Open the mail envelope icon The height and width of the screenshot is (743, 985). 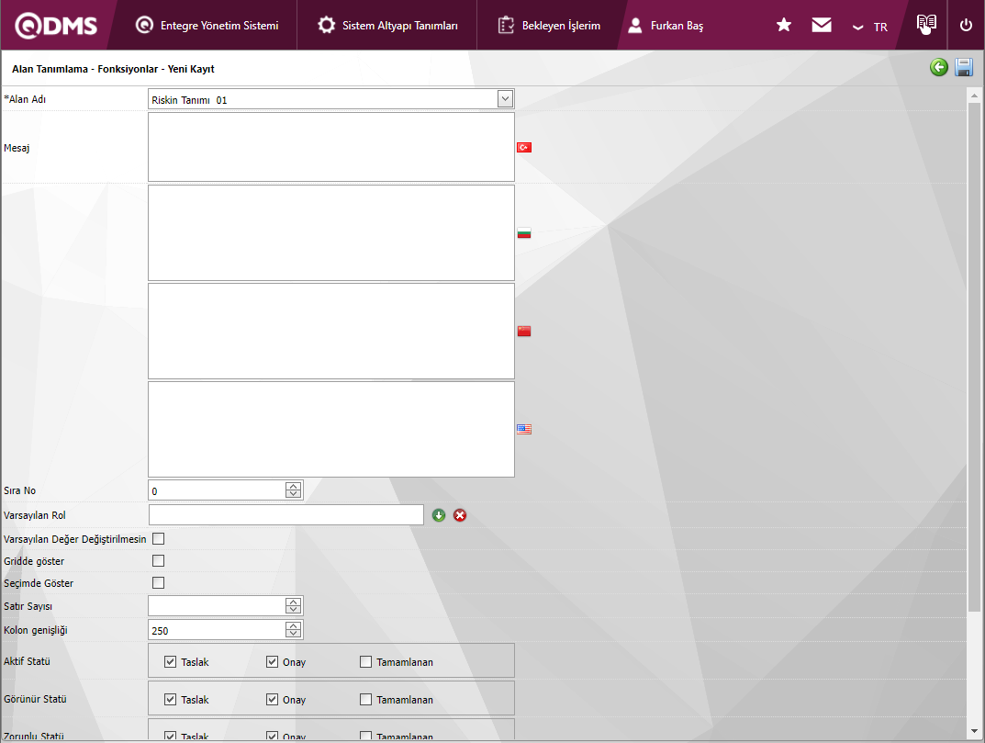[821, 25]
